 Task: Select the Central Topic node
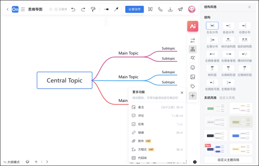point(64,80)
